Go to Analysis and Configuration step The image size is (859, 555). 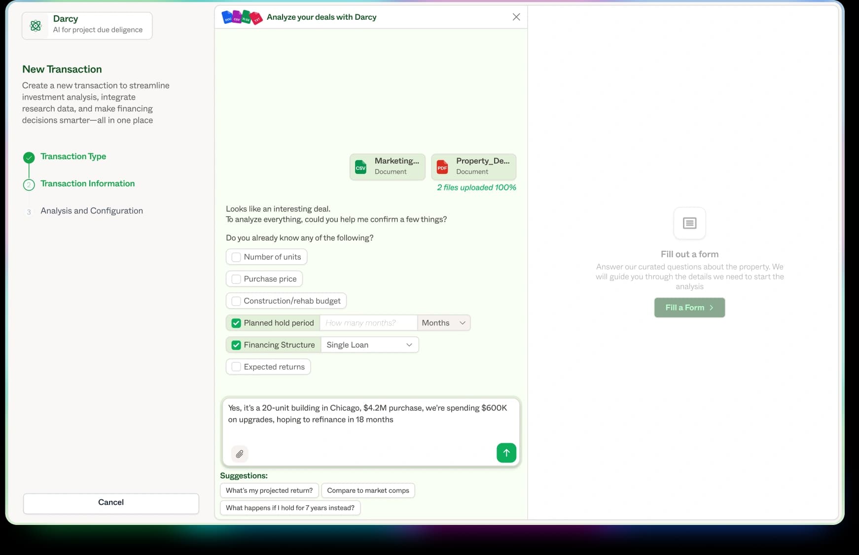click(92, 210)
